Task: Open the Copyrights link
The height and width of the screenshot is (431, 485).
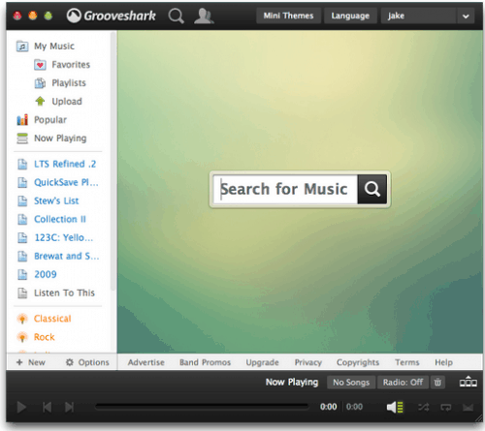Action: coord(358,362)
